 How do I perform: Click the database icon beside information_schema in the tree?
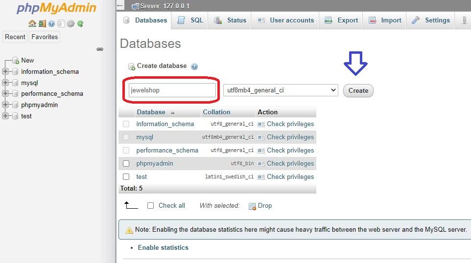pyautogui.click(x=15, y=72)
